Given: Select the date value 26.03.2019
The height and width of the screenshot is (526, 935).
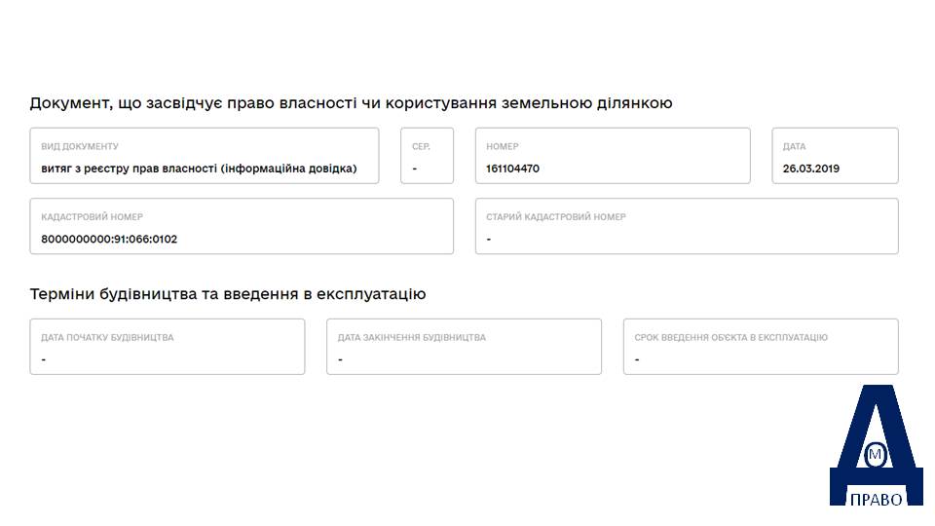Looking at the screenshot, I should tap(811, 169).
